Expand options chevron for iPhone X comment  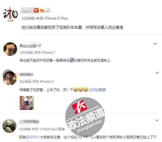(x=157, y=73)
